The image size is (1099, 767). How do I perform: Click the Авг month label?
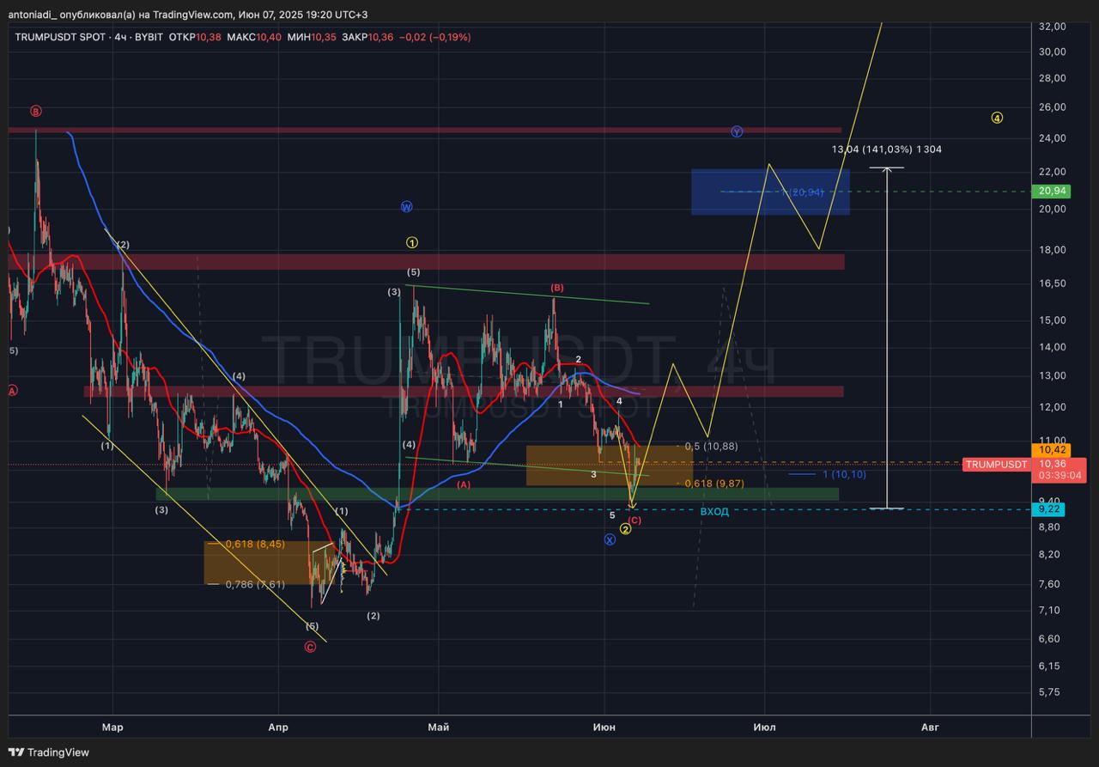(x=930, y=727)
